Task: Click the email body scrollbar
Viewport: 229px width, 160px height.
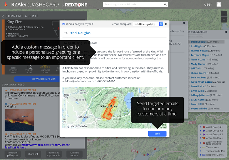Action: click(169, 62)
